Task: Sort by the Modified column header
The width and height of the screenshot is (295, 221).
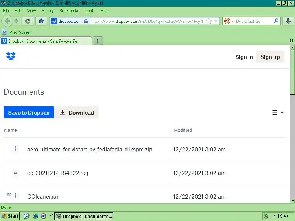Action: pos(183,130)
